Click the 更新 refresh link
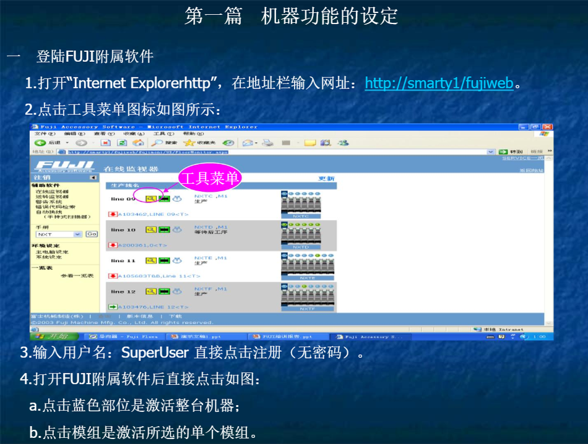Viewport: 588px width, 444px height. (x=326, y=178)
